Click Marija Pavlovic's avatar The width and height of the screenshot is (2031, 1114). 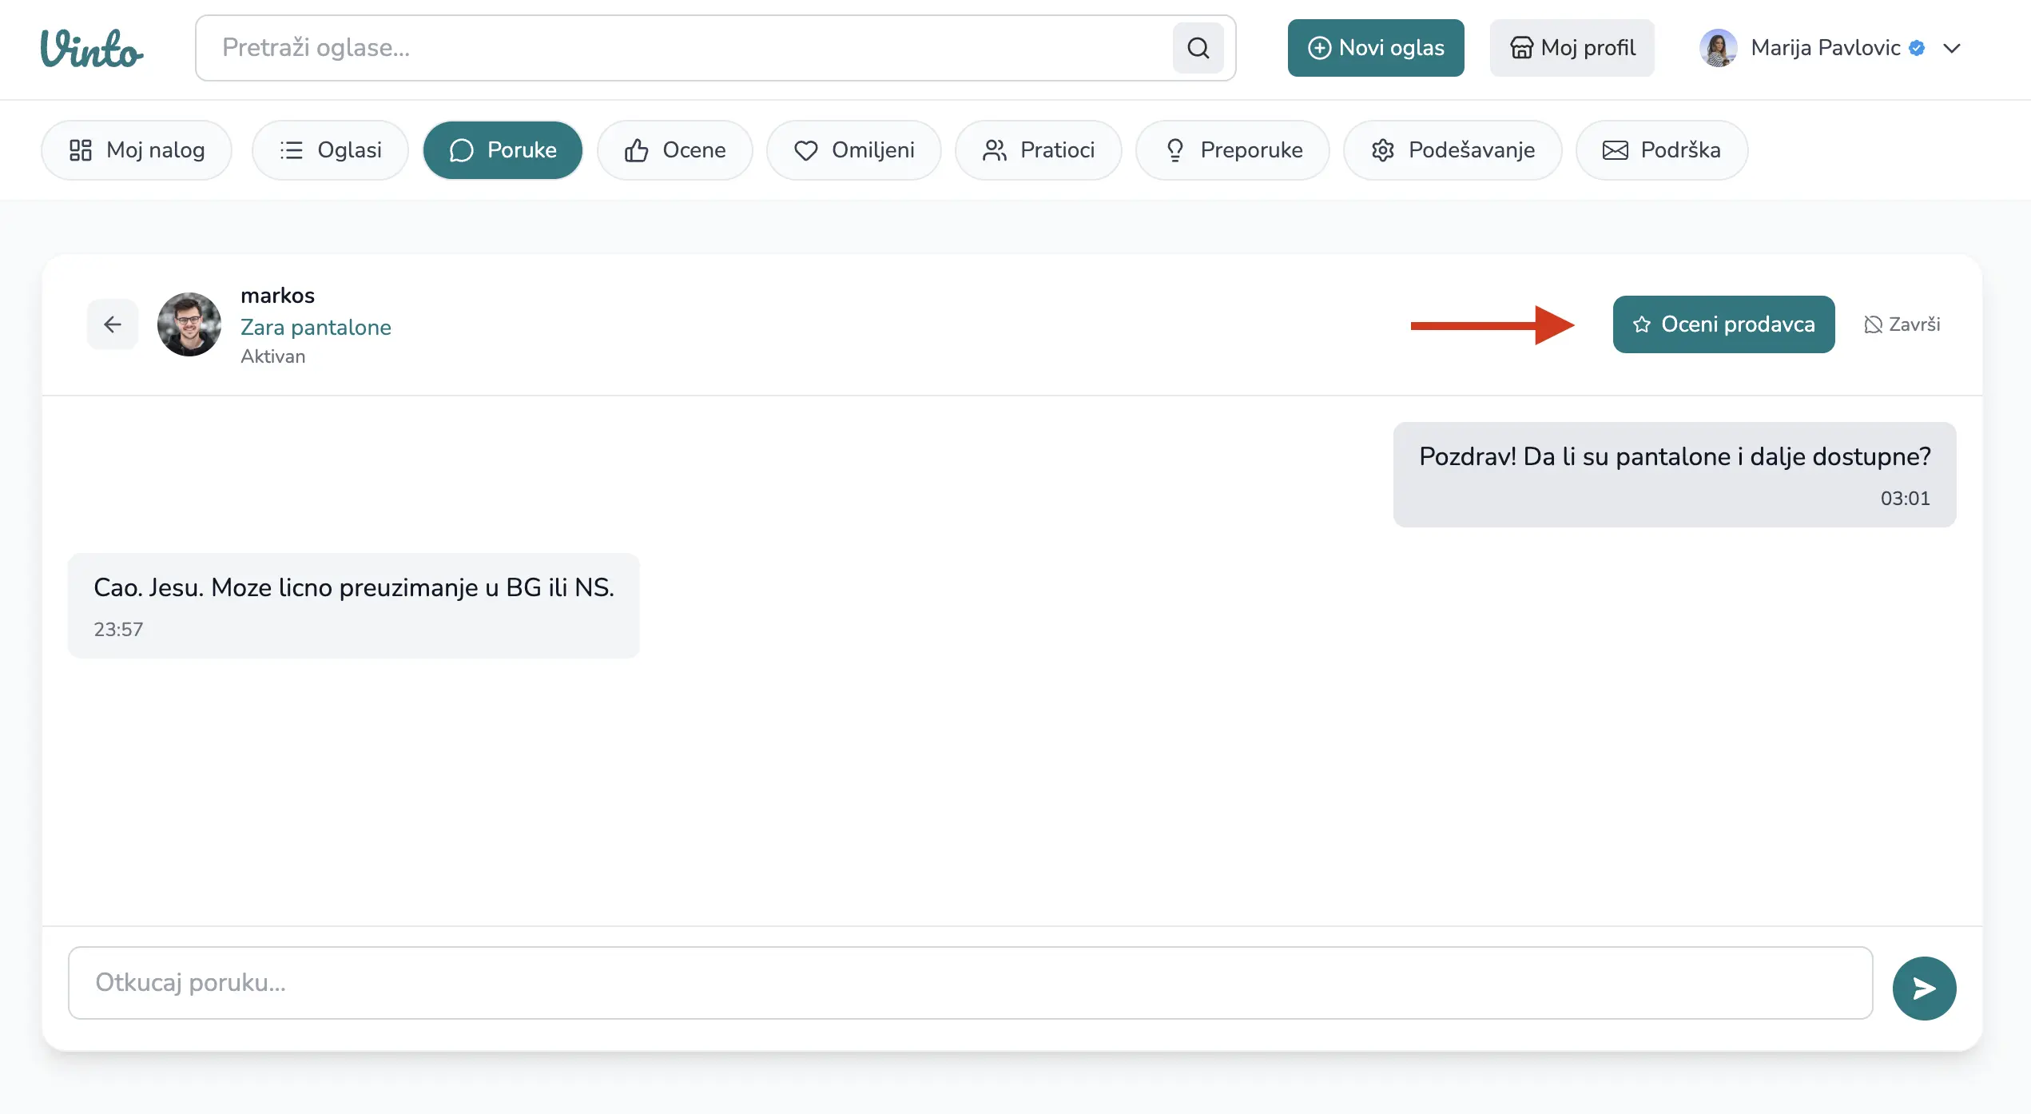pos(1718,48)
